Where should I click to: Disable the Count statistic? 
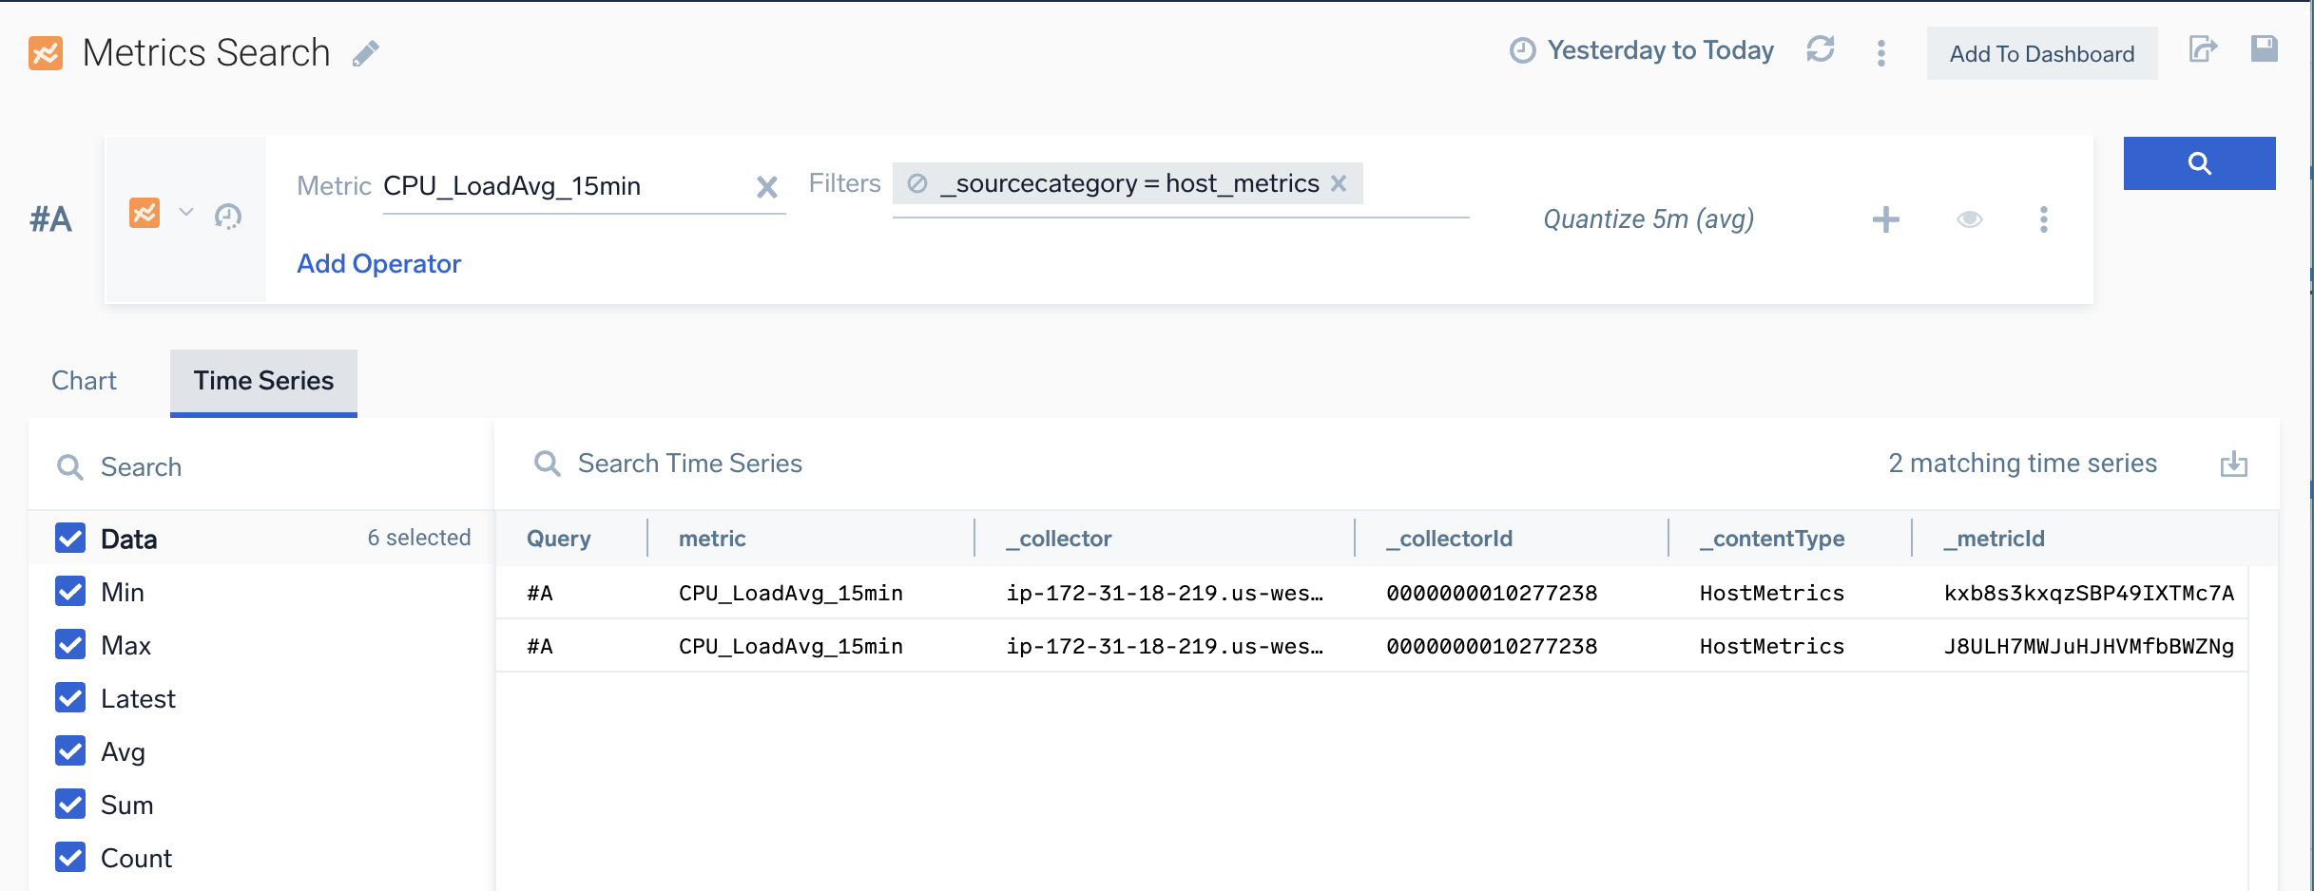pyautogui.click(x=70, y=857)
